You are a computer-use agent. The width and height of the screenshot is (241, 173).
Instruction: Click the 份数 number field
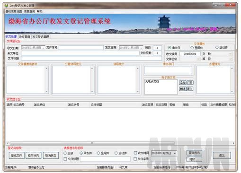(157, 48)
